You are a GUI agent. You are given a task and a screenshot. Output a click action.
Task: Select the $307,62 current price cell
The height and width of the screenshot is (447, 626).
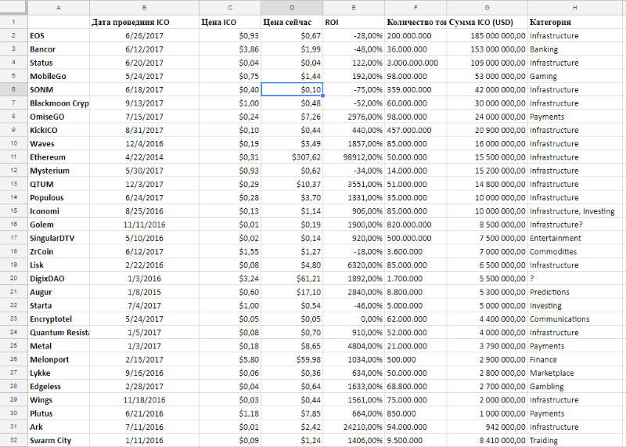(x=292, y=157)
